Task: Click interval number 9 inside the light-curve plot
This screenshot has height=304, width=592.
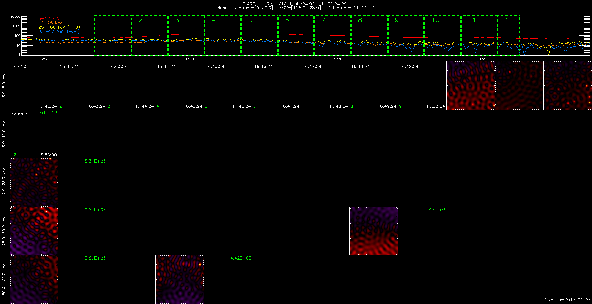Action: (x=397, y=20)
